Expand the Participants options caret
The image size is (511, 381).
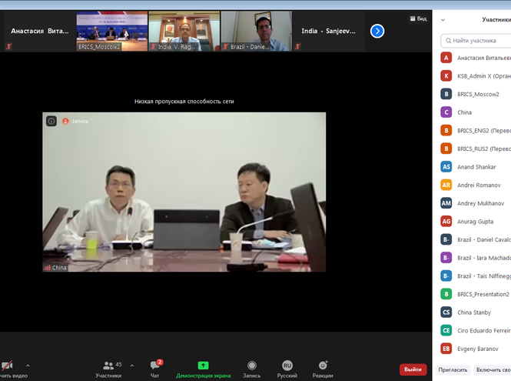point(131,366)
